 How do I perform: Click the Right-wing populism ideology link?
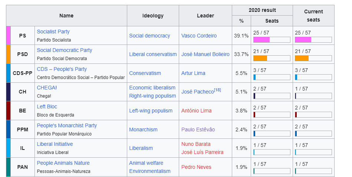[x=152, y=96]
